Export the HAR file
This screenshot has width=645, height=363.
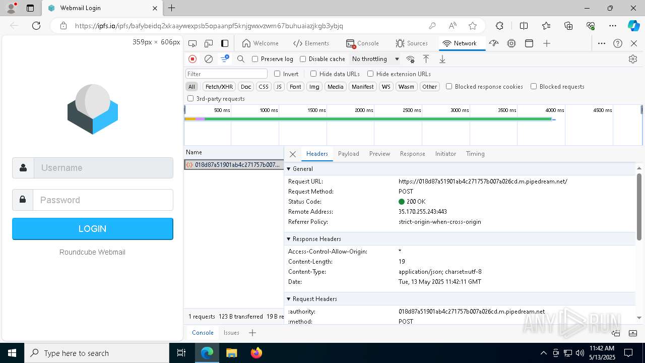tap(442, 59)
